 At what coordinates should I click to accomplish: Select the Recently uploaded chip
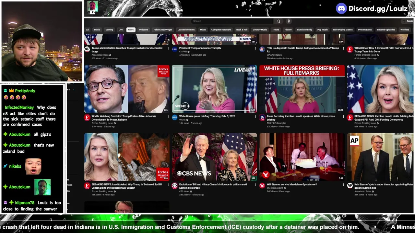(x=386, y=30)
